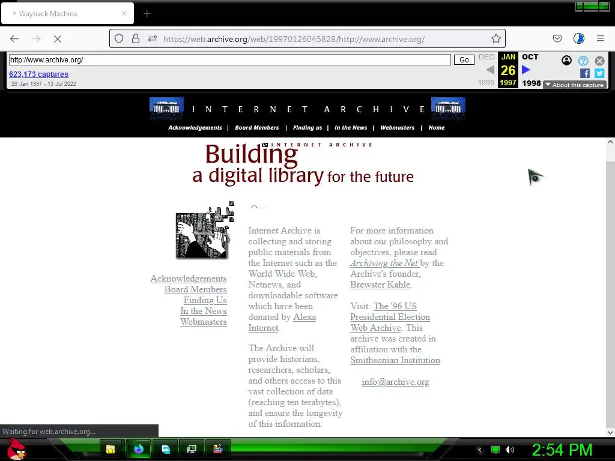Click scrollbar up arrow
The width and height of the screenshot is (615, 461).
610,142
